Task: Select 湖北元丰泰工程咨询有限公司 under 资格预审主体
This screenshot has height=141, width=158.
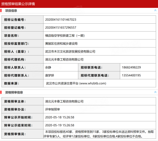Action: (64, 102)
